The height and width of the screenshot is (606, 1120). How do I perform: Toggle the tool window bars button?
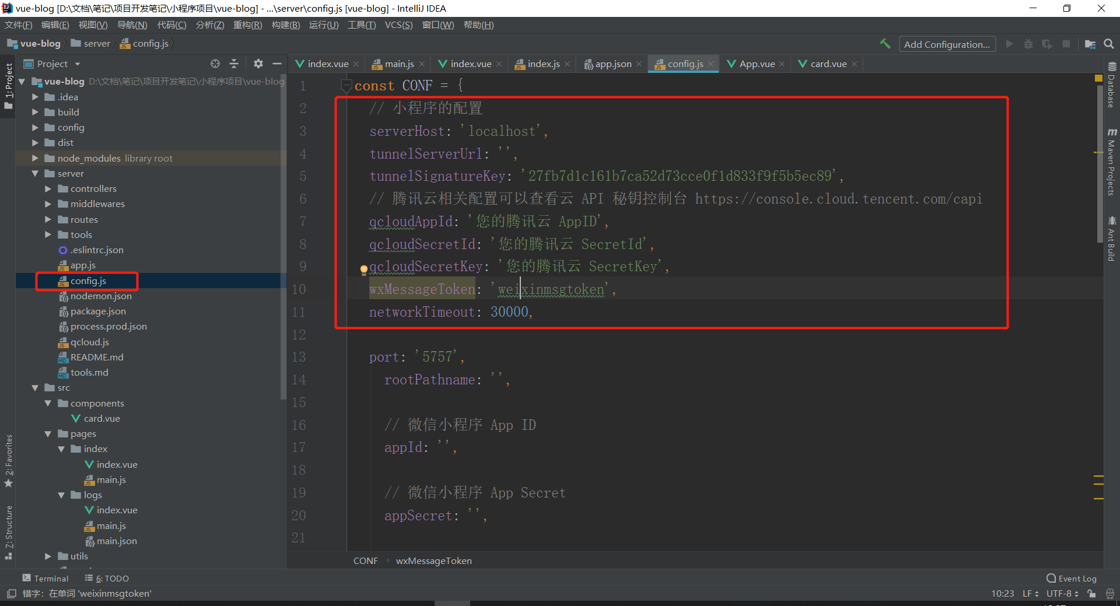tap(11, 594)
